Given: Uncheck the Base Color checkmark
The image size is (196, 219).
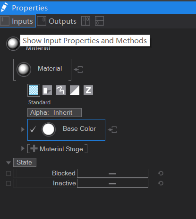Looking at the screenshot, I should tap(33, 129).
